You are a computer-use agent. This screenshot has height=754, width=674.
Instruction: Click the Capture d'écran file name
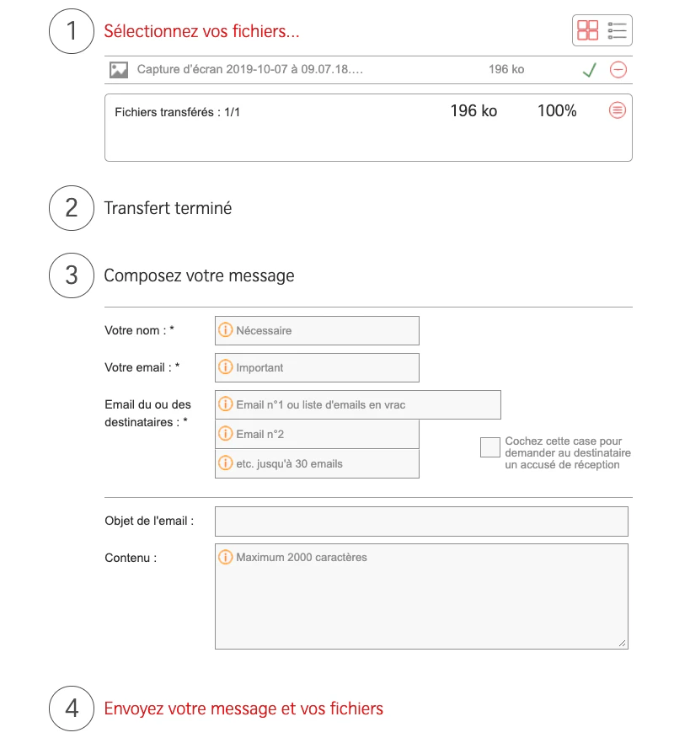pyautogui.click(x=250, y=69)
